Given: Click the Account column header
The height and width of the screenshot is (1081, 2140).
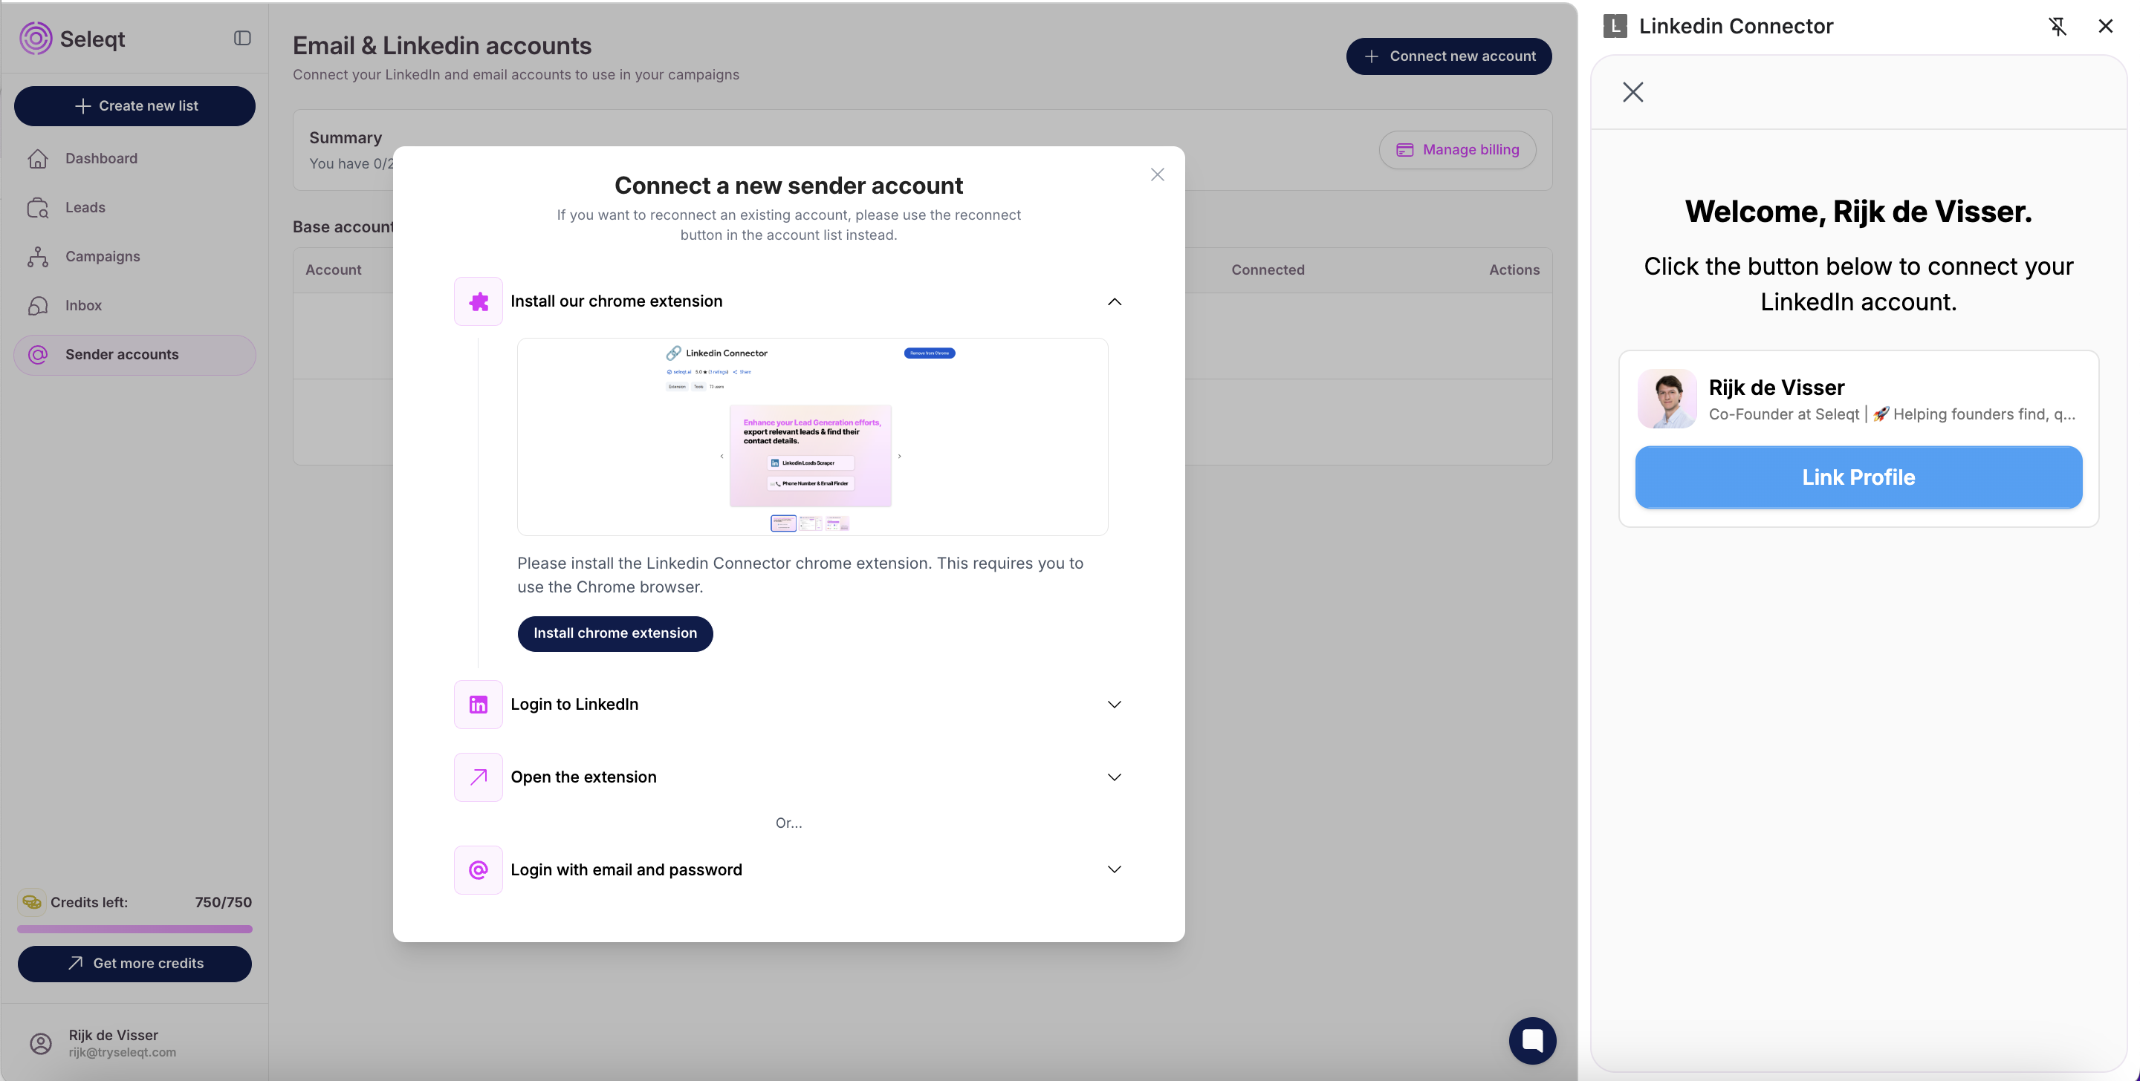Looking at the screenshot, I should (x=333, y=270).
